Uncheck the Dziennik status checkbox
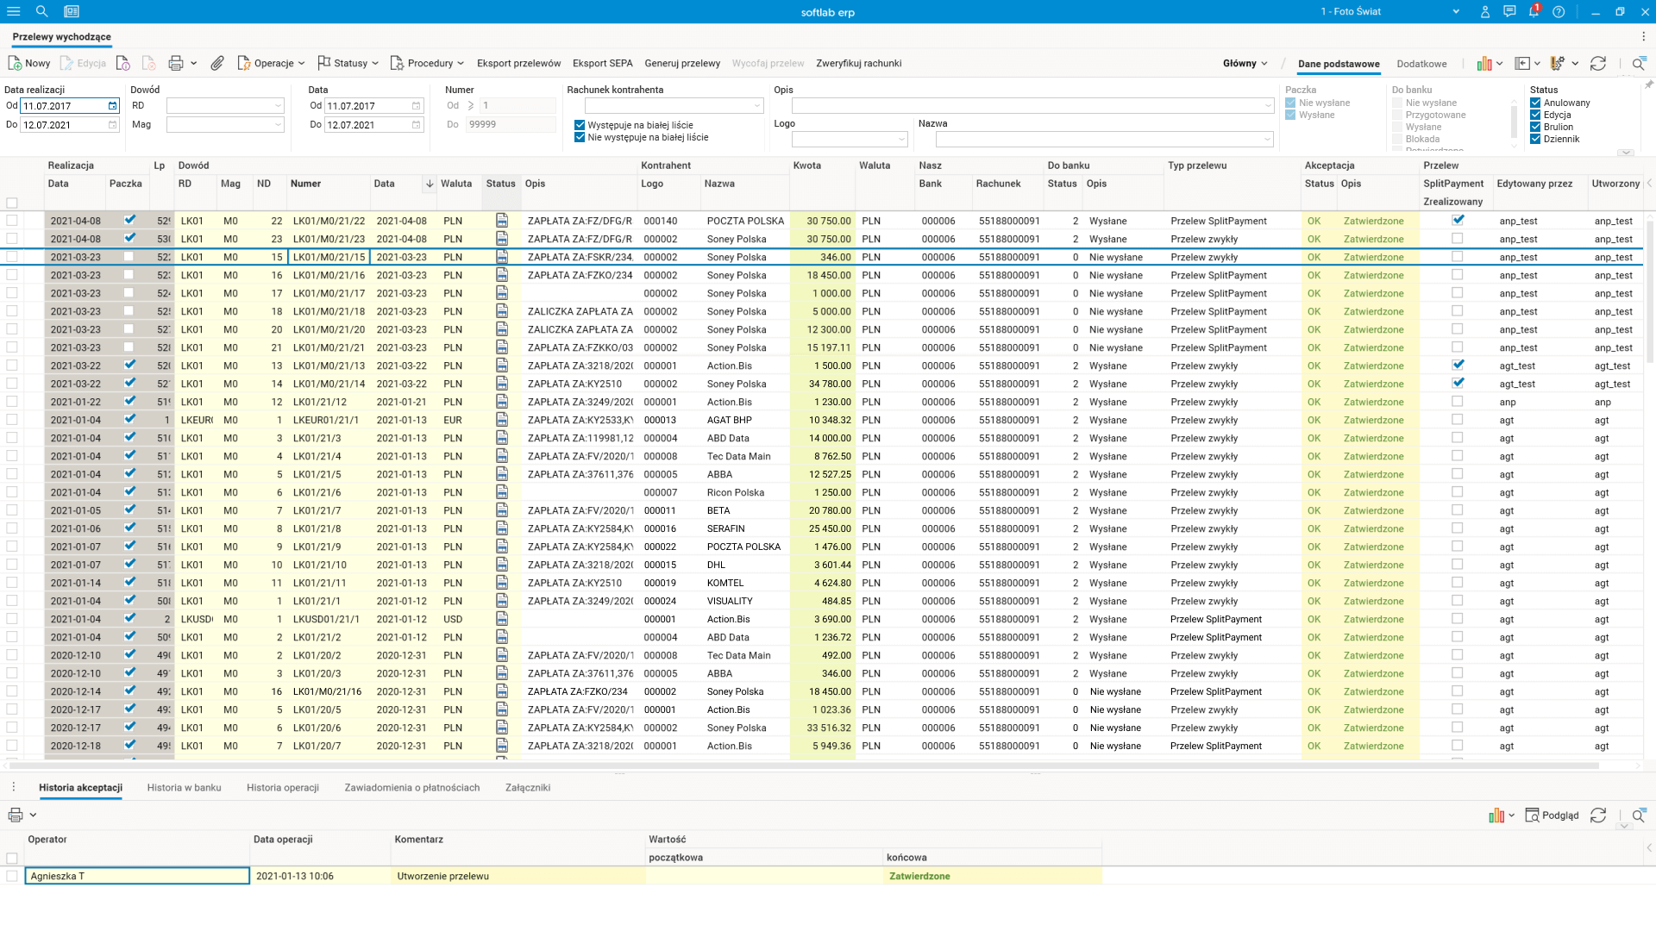The image size is (1656, 931). pyautogui.click(x=1535, y=139)
